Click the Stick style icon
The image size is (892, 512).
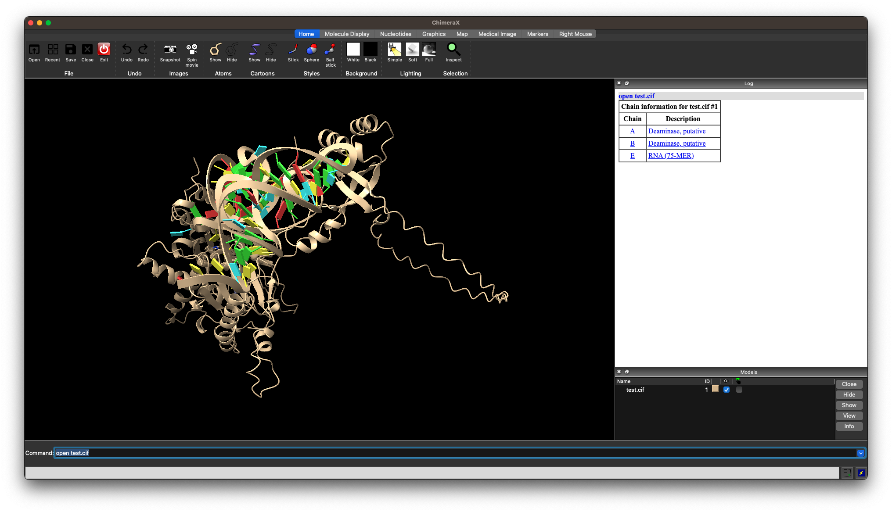tap(293, 49)
